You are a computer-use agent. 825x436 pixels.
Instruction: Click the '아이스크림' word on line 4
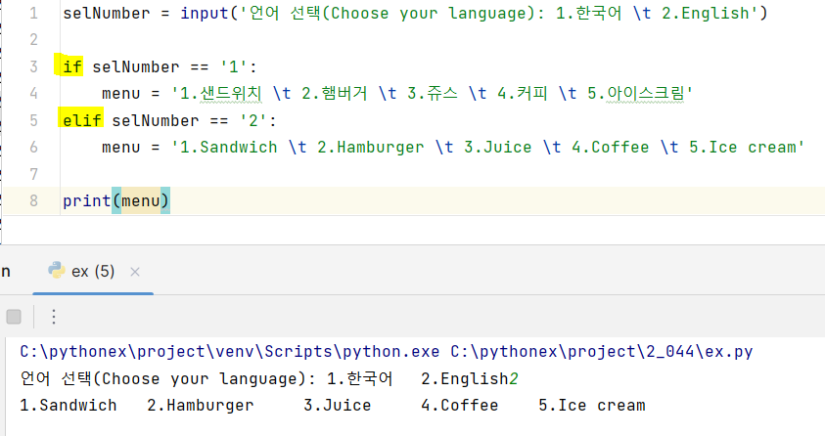pyautogui.click(x=646, y=94)
